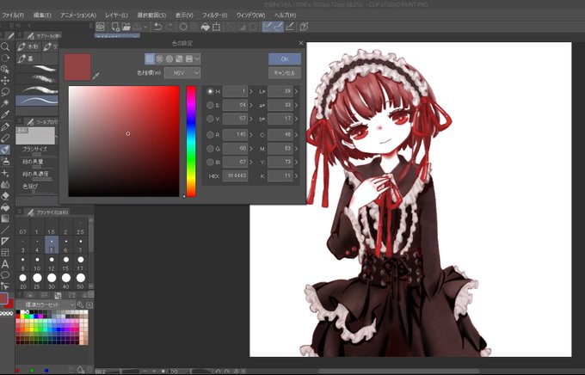
Task: Select the Auto select magic wand tool
Action: (5, 103)
